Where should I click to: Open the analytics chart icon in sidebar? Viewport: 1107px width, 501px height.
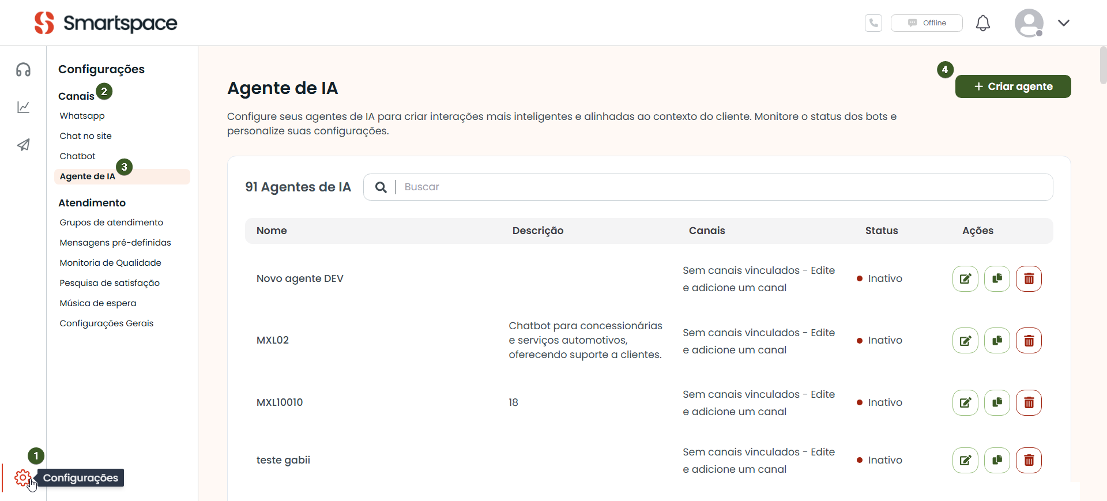[23, 107]
